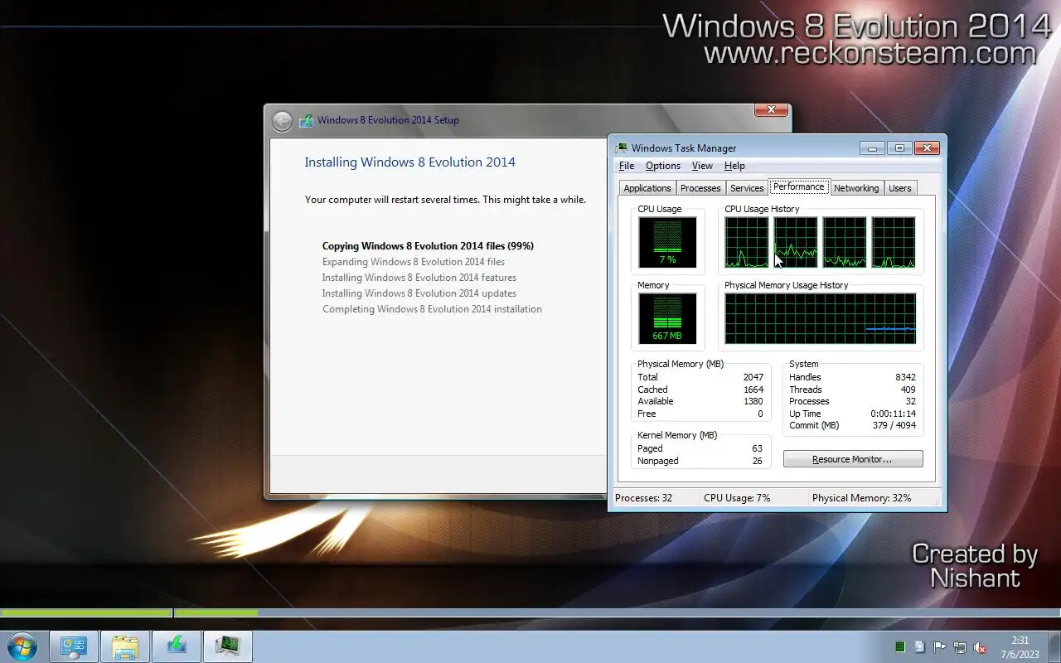Maximize the Task Manager window
This screenshot has width=1061, height=663.
pos(899,148)
